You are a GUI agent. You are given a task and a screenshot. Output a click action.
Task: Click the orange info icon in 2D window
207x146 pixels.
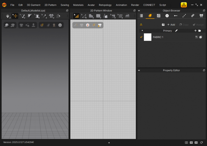coord(88,25)
